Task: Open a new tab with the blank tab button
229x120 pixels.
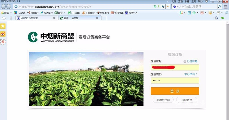Action: pyautogui.click(x=104, y=18)
